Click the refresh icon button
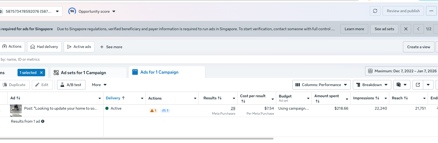438x143 pixels. pyautogui.click(x=375, y=11)
